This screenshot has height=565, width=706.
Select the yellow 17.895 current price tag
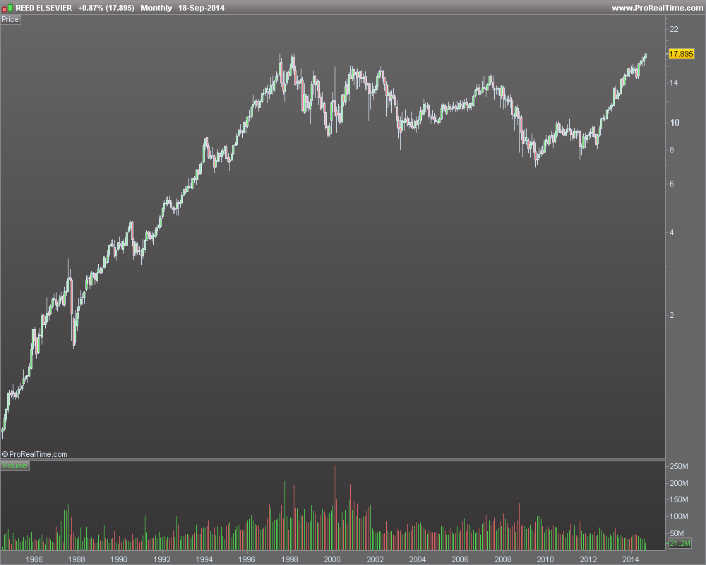click(x=681, y=54)
